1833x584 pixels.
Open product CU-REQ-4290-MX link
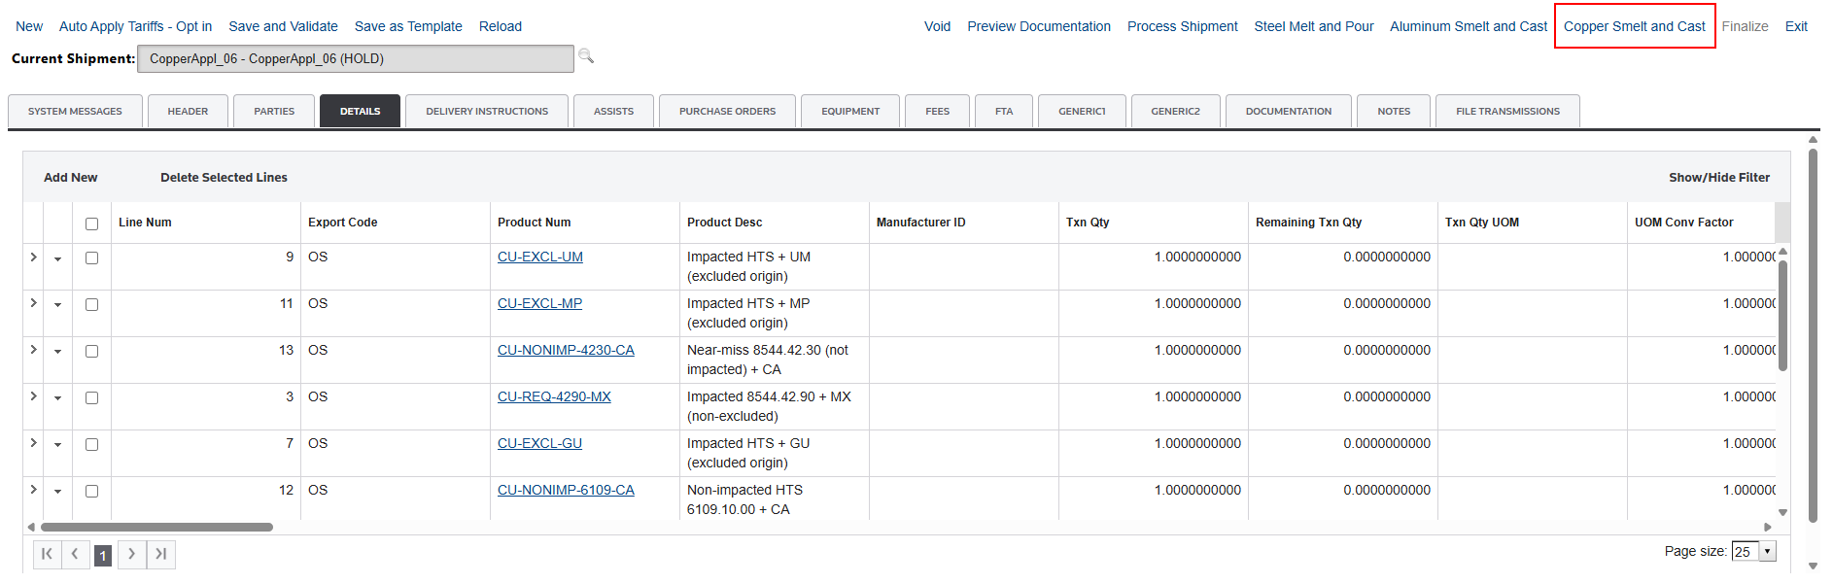point(554,396)
